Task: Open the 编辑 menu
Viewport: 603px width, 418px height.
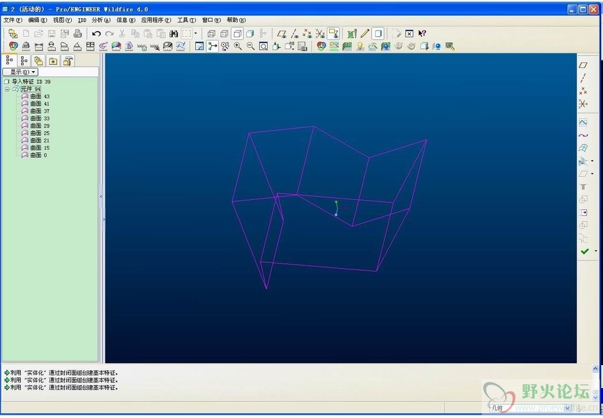Action: coord(38,20)
